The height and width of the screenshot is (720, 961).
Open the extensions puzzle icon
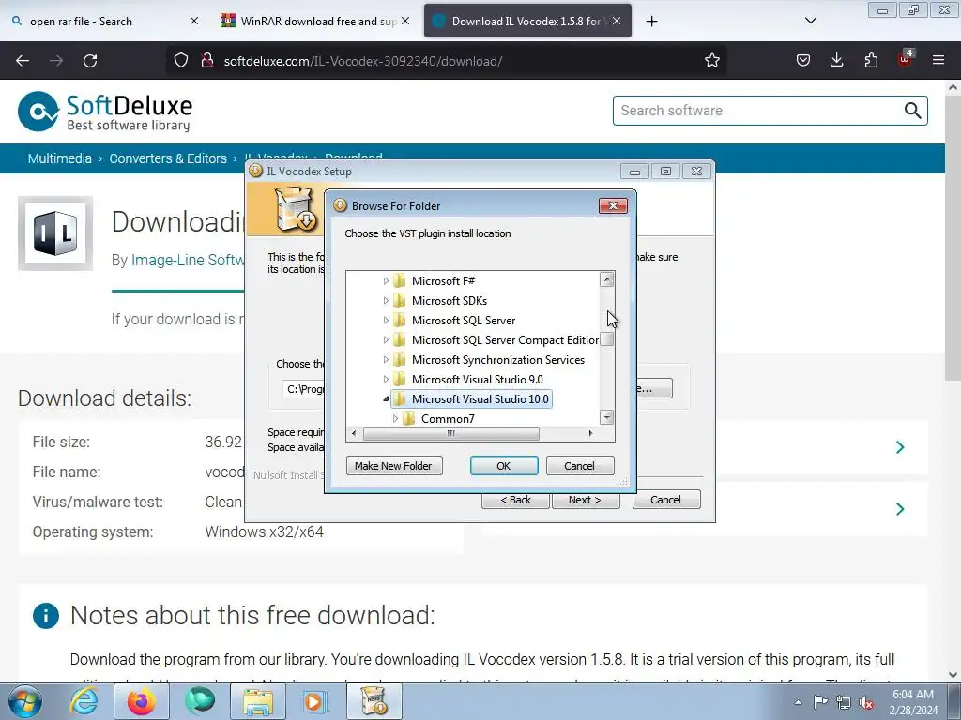871,61
